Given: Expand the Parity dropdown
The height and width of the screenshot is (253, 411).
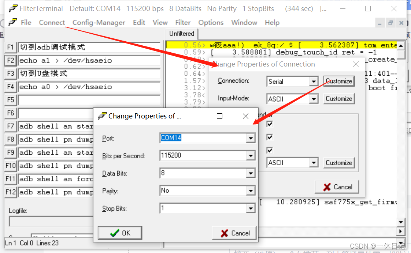Looking at the screenshot, I should (x=251, y=191).
